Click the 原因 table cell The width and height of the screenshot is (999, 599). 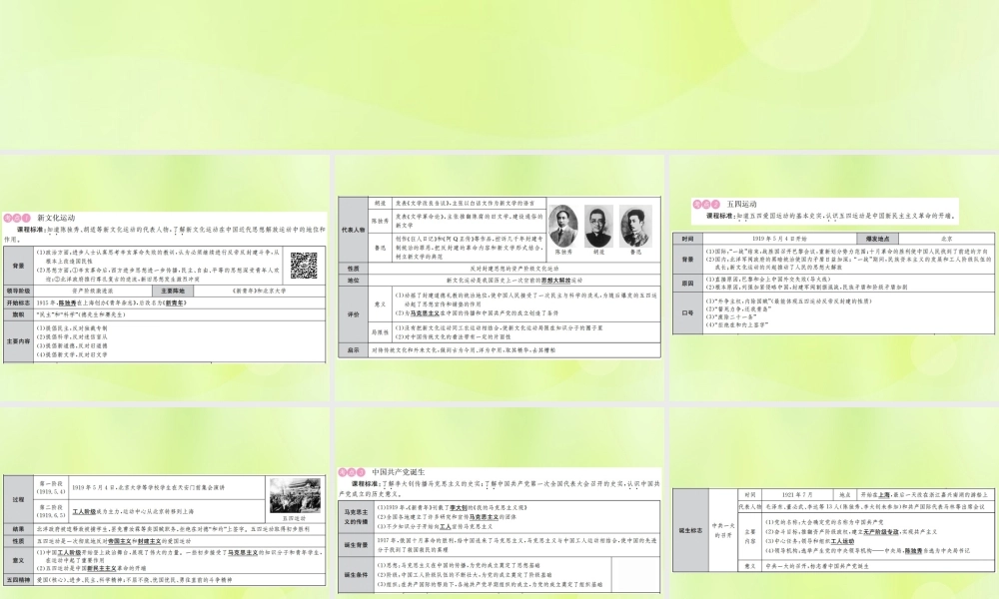687,284
